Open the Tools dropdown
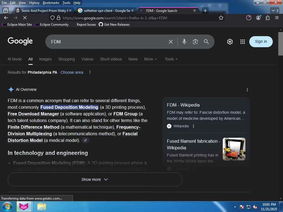 point(171,59)
